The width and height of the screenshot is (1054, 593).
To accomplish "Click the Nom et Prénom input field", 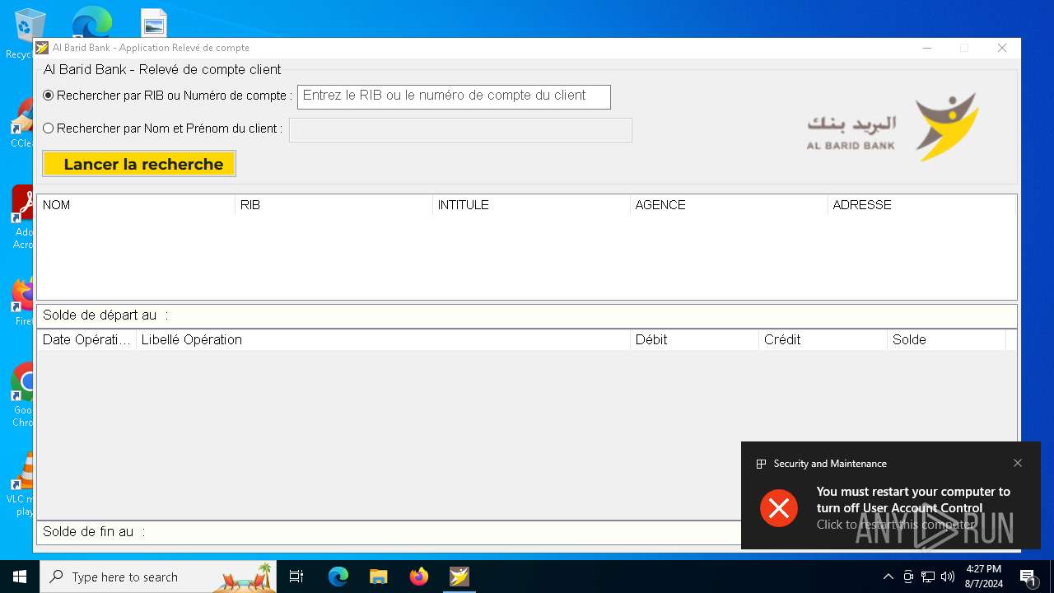I will [x=460, y=130].
